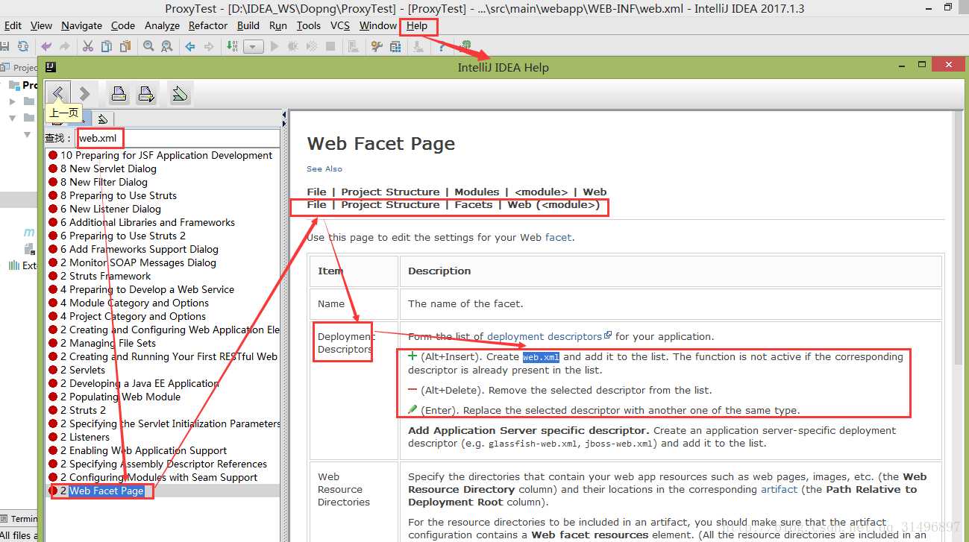Click the Replace magnifier icon
Viewport: 969px width, 542px height.
167,46
